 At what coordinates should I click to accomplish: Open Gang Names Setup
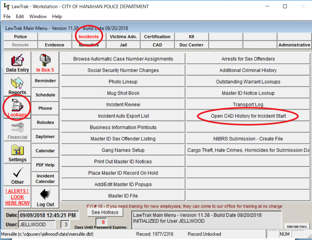[x=123, y=150]
